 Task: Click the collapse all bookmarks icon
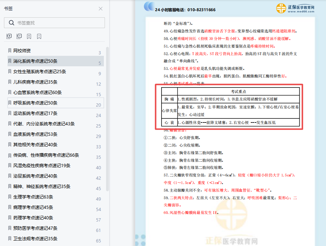(19, 36)
